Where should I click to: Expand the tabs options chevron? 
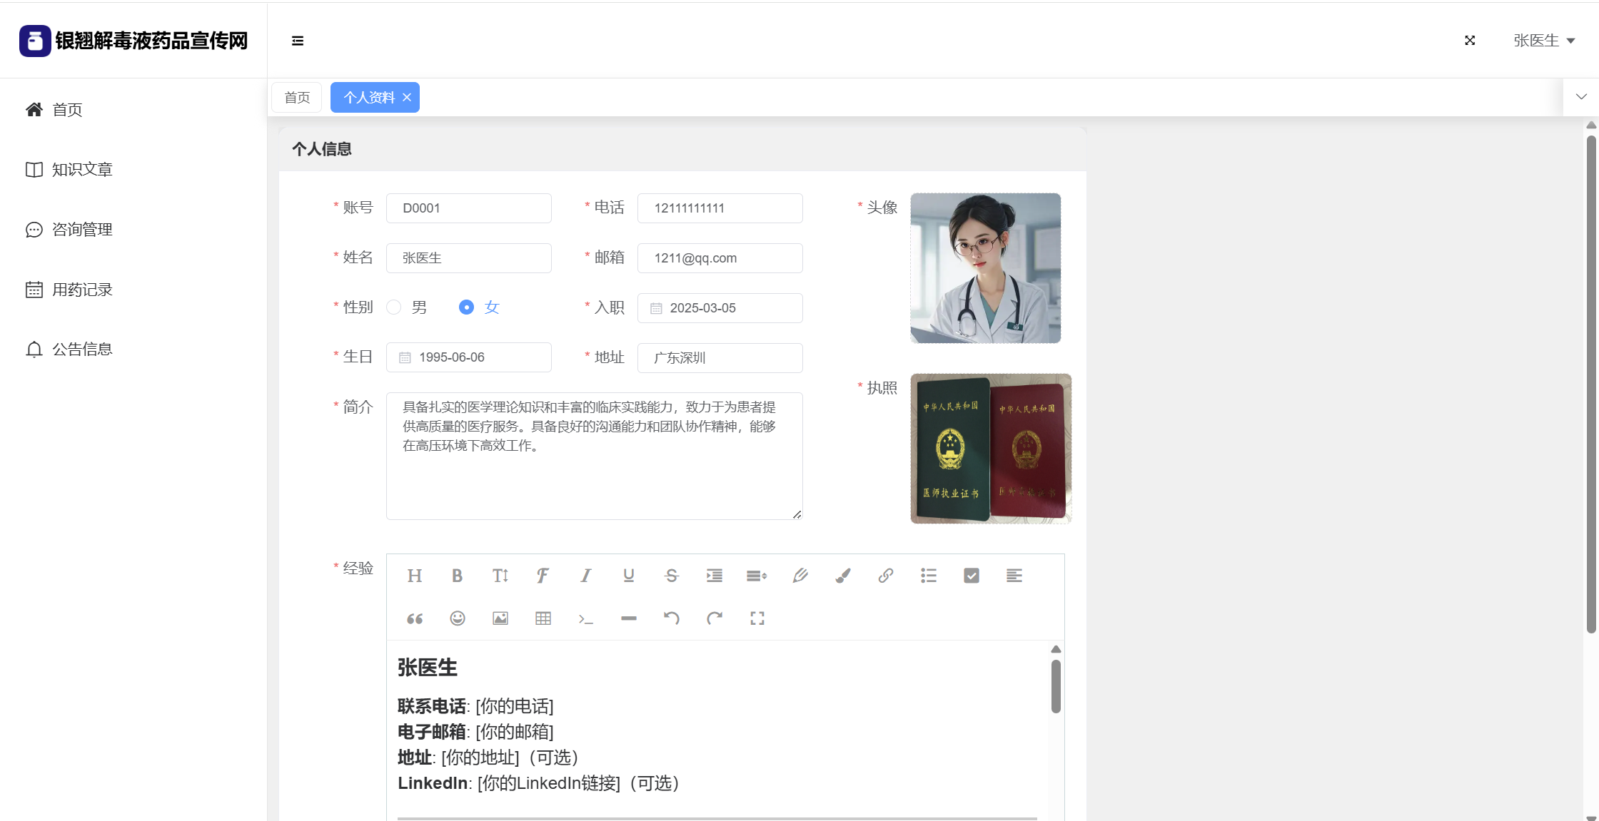click(x=1581, y=97)
